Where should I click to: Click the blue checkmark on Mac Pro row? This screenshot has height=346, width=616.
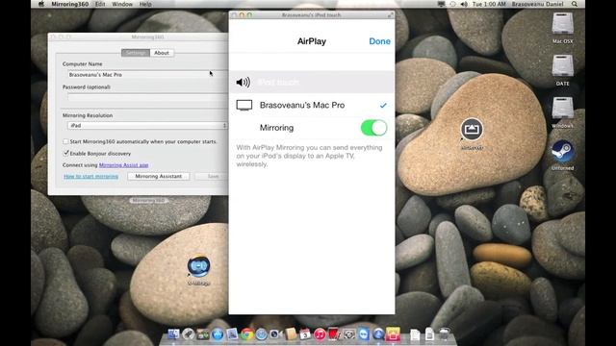click(383, 105)
